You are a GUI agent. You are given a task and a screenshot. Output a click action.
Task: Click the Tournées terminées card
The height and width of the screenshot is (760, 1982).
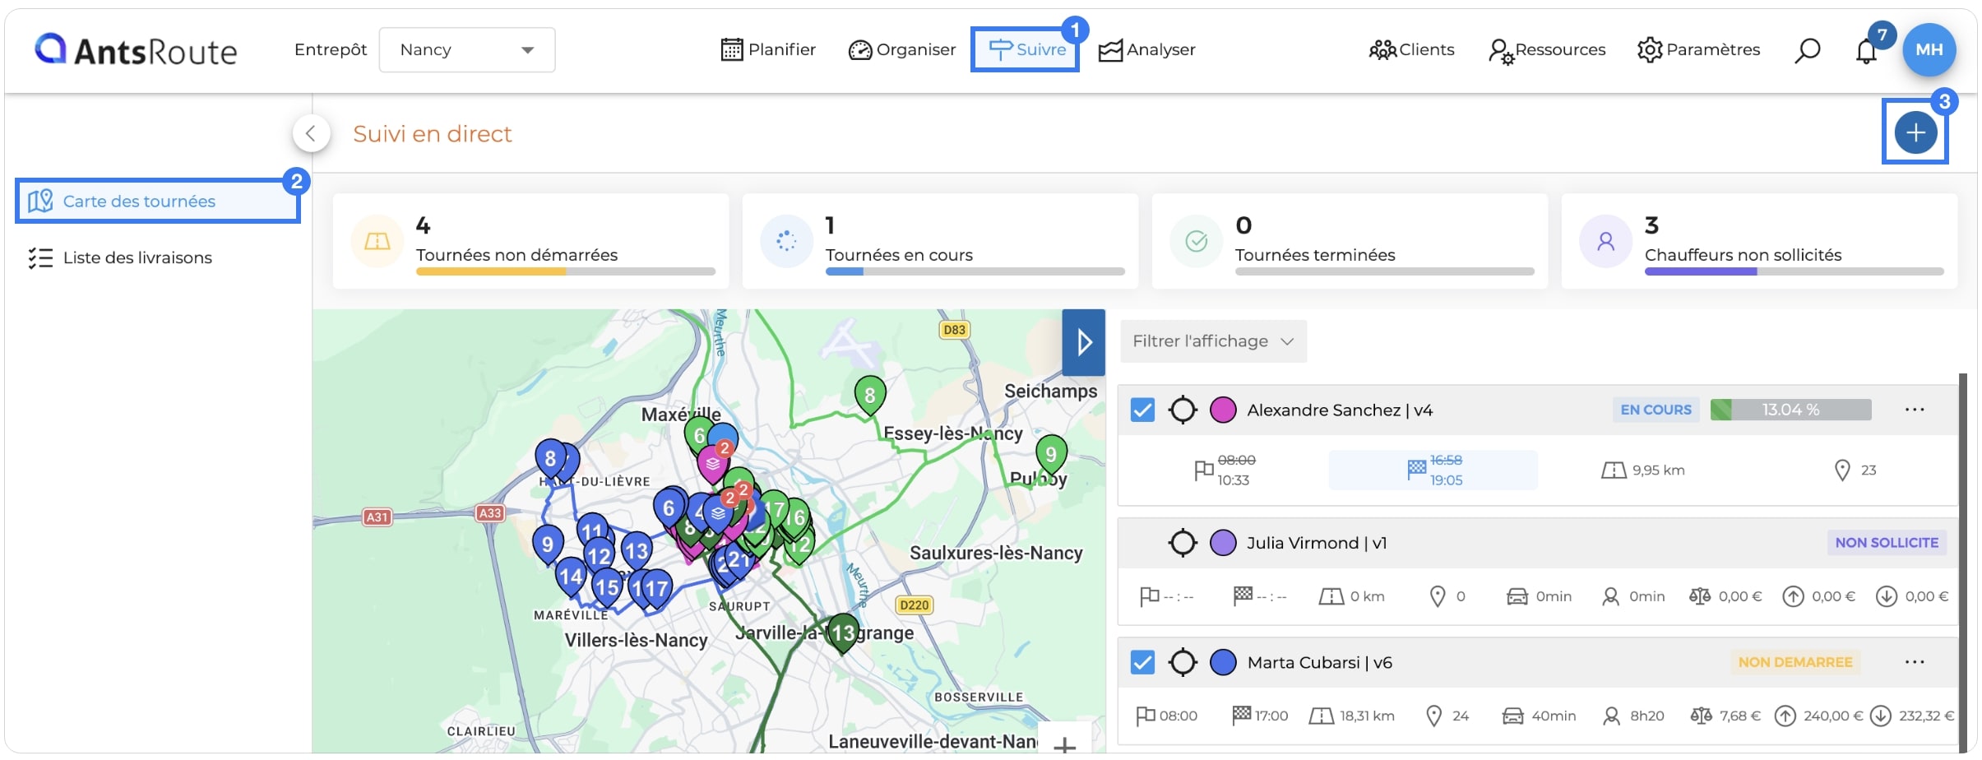[x=1350, y=241]
